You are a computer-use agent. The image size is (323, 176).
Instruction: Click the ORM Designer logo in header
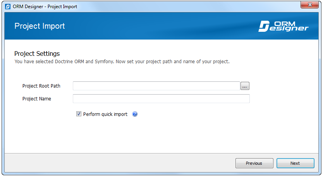[x=283, y=26]
